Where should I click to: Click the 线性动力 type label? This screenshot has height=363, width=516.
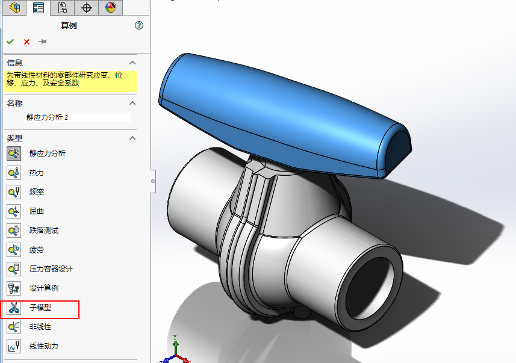point(44,346)
